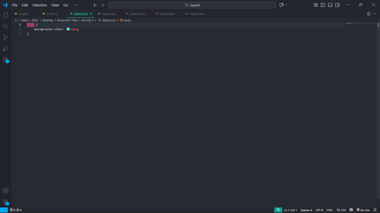The height and width of the screenshot is (213, 380).
Task: Open the editor More Actions menu
Action: coord(374,14)
